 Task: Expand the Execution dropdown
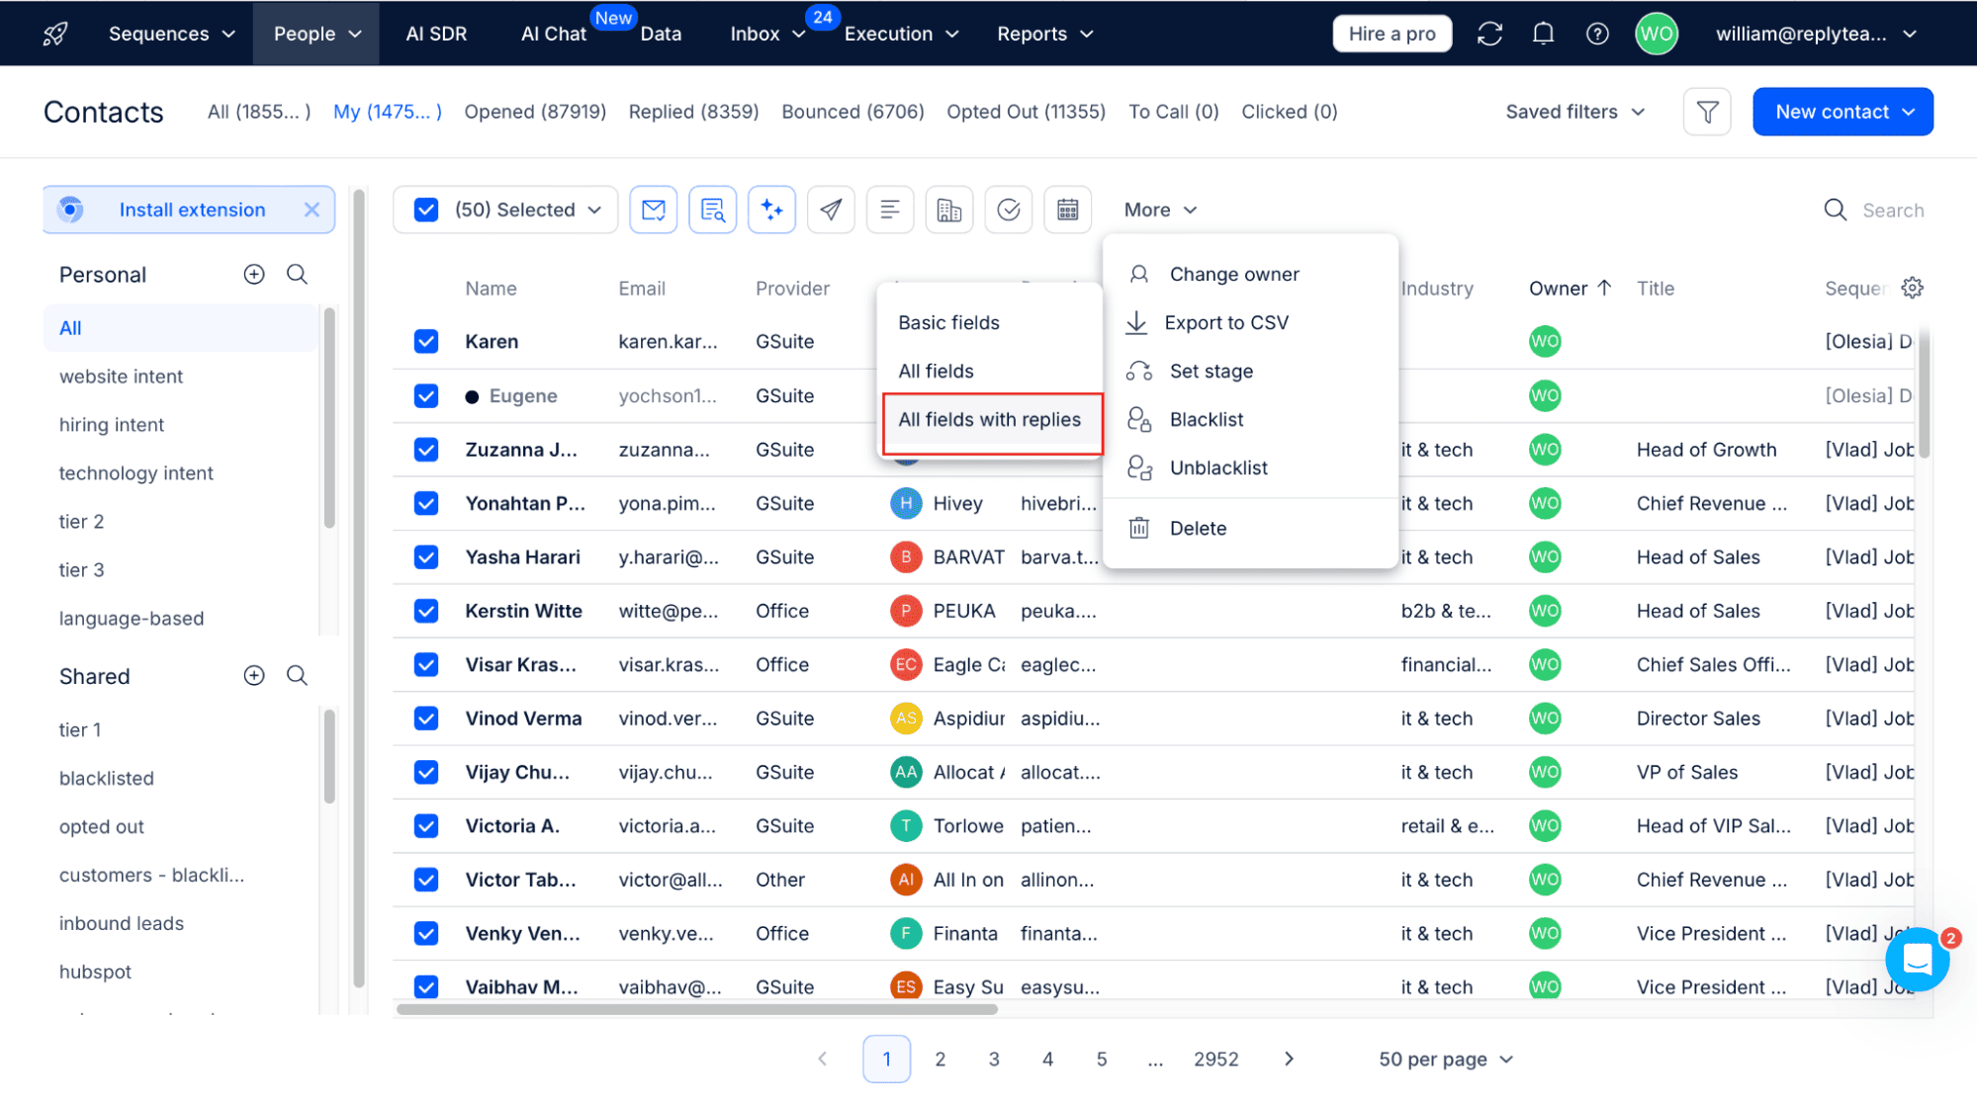[902, 34]
